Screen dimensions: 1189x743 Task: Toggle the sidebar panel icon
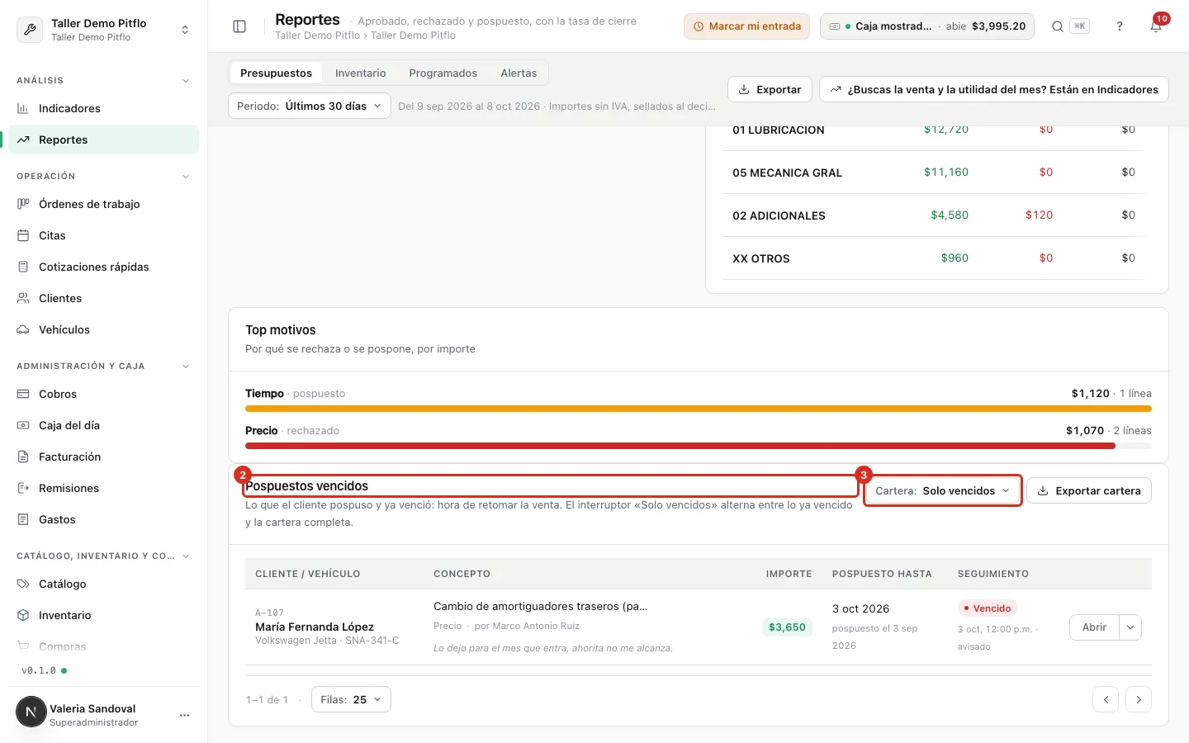[x=239, y=26]
